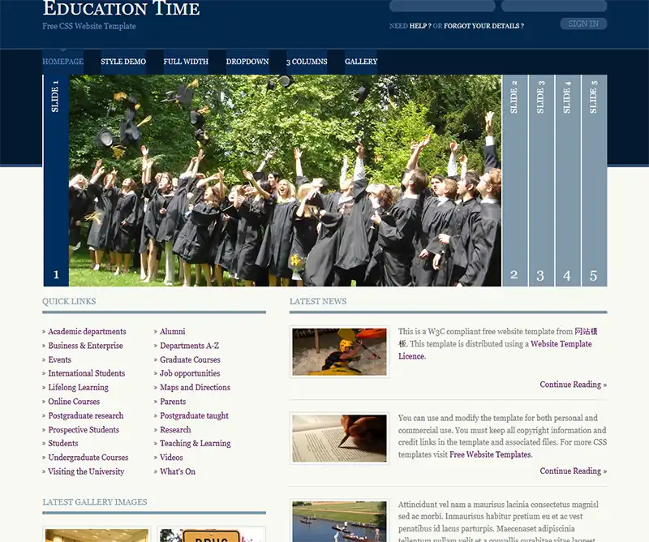Expand the Slide 4 panel
The height and width of the screenshot is (542, 649).
(567, 180)
